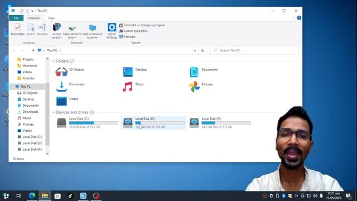Image resolution: width=357 pixels, height=201 pixels.
Task: Open address bar history dropdown
Action: 195,51
